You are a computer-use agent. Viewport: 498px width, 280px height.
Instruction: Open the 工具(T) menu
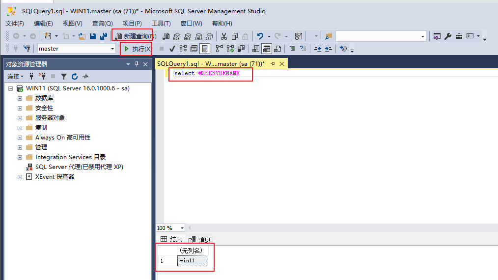coord(161,24)
